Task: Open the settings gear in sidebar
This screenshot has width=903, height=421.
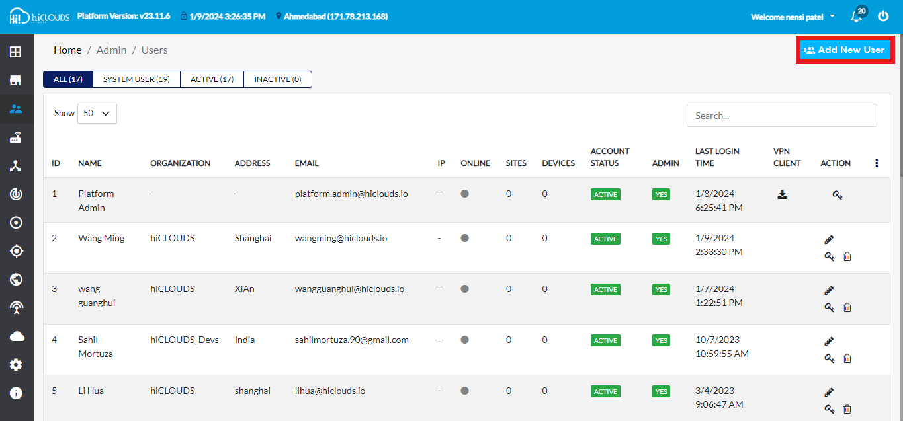Action: pyautogui.click(x=16, y=365)
